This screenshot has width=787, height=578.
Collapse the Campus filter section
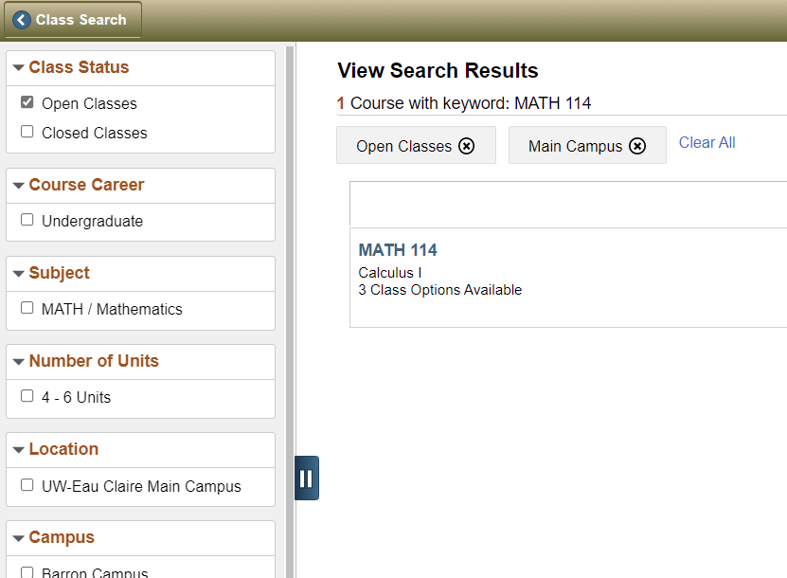(x=18, y=538)
